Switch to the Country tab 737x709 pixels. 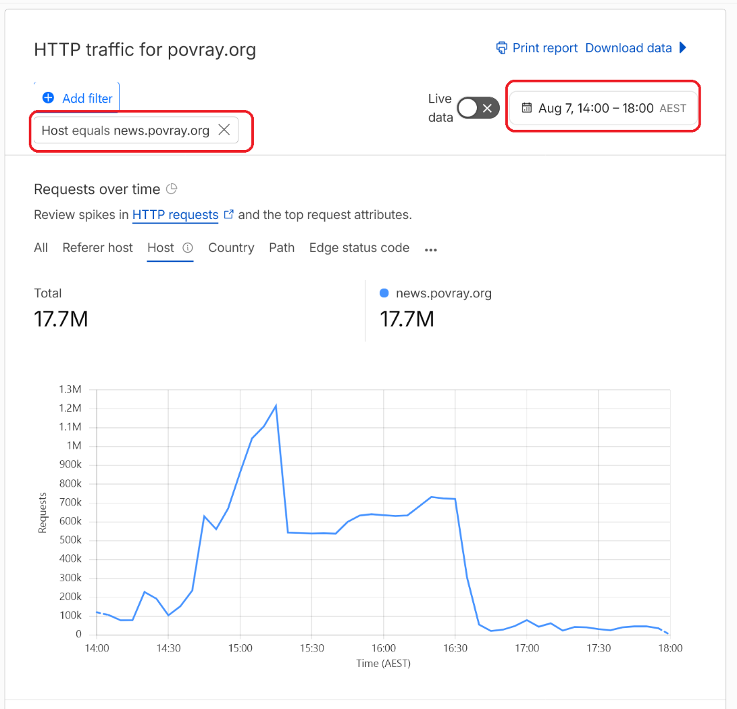pos(231,248)
